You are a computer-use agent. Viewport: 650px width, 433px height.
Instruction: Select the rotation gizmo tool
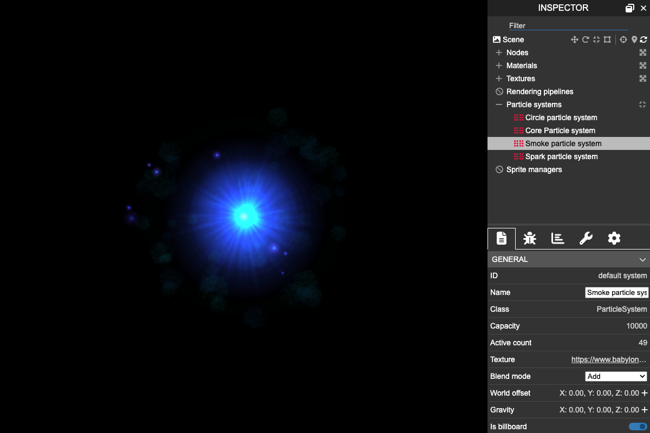coord(585,39)
